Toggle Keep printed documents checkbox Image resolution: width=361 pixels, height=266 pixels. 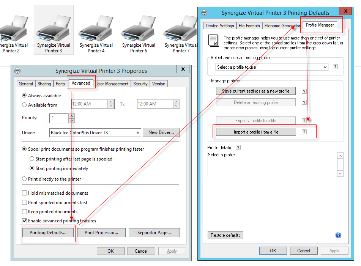pyautogui.click(x=24, y=211)
